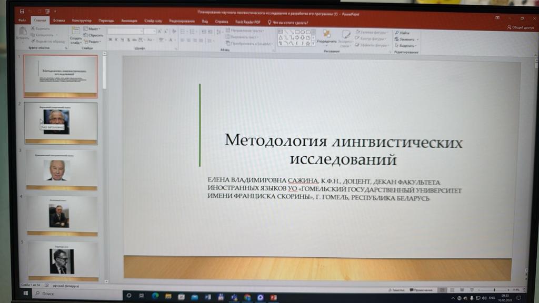Switch to the Design (Конструктор) tab
The image size is (539, 303).
[82, 21]
